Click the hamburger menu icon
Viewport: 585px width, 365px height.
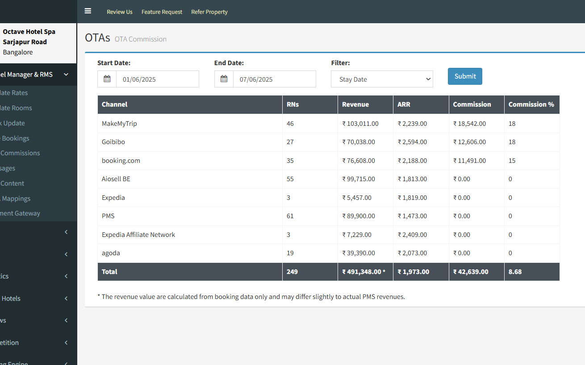click(88, 11)
